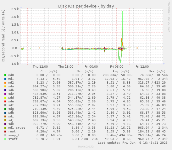The width and height of the screenshot is (172, 150).
Task: Click the md1_crypt olive legend swatch
Action: tap(5, 128)
